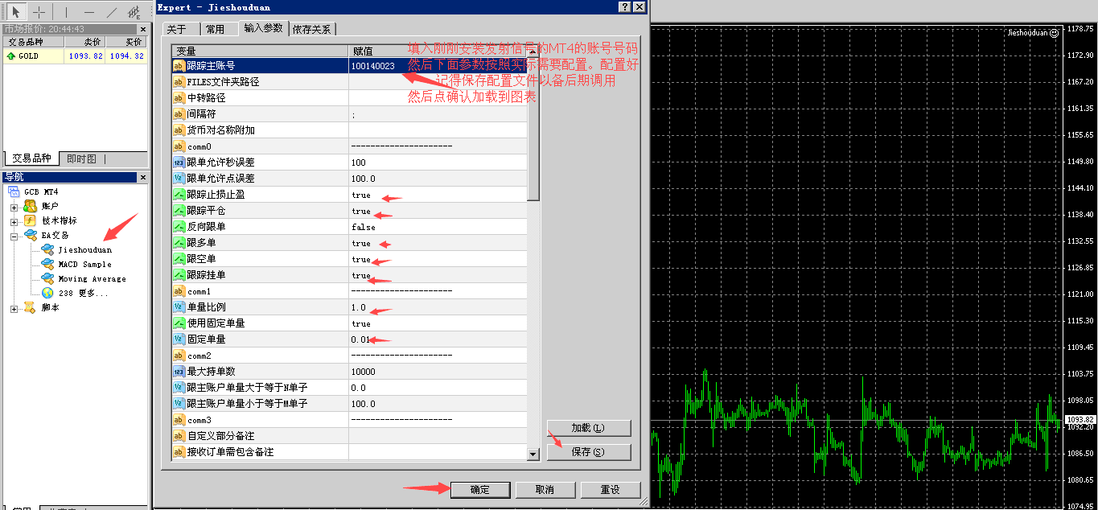The image size is (1098, 510).
Task: Open the 依存关系 tab
Action: point(312,29)
